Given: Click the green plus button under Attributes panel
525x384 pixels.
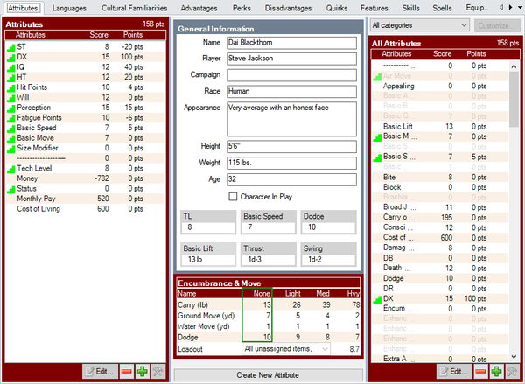Looking at the screenshot, I should 143,371.
